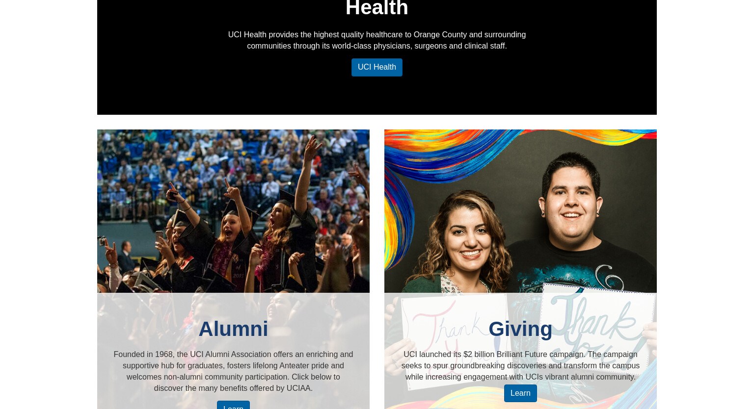Screen dimensions: 754x409
Task: Click the Giving heading
Action: [520, 329]
